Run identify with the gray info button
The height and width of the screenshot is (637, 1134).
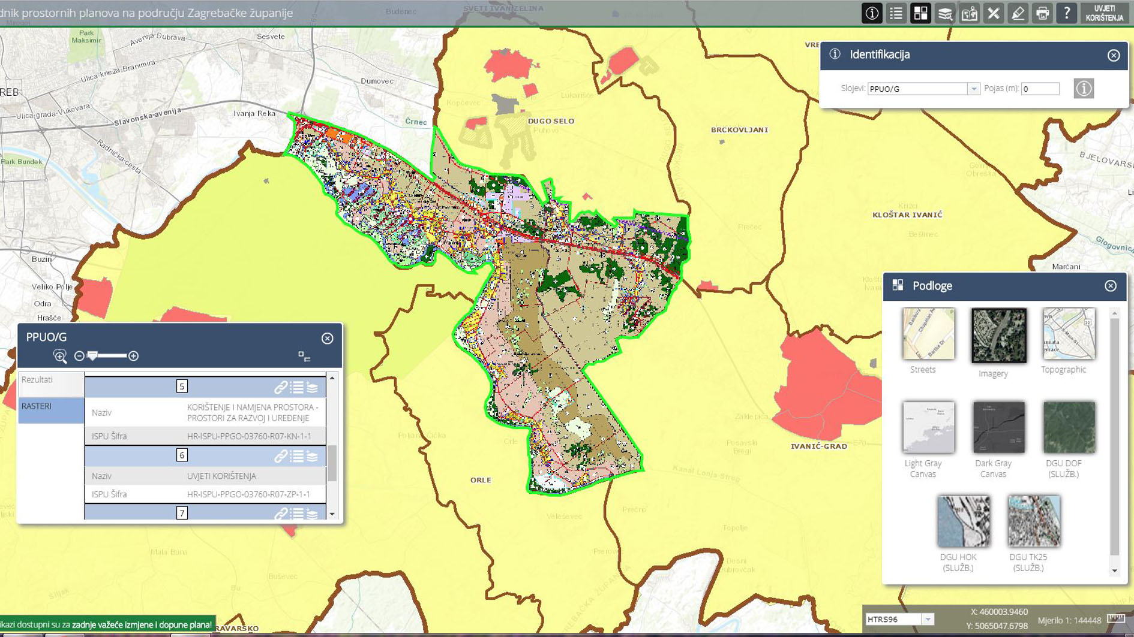[x=1084, y=89]
